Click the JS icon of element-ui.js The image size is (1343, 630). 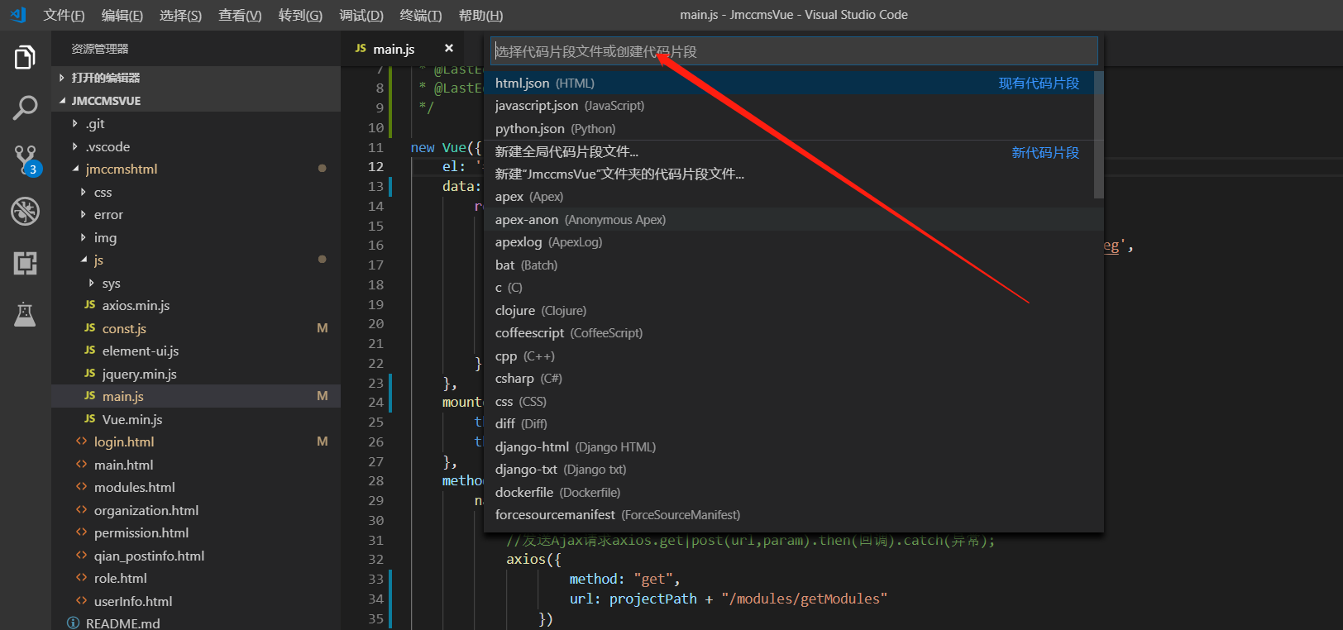point(90,351)
